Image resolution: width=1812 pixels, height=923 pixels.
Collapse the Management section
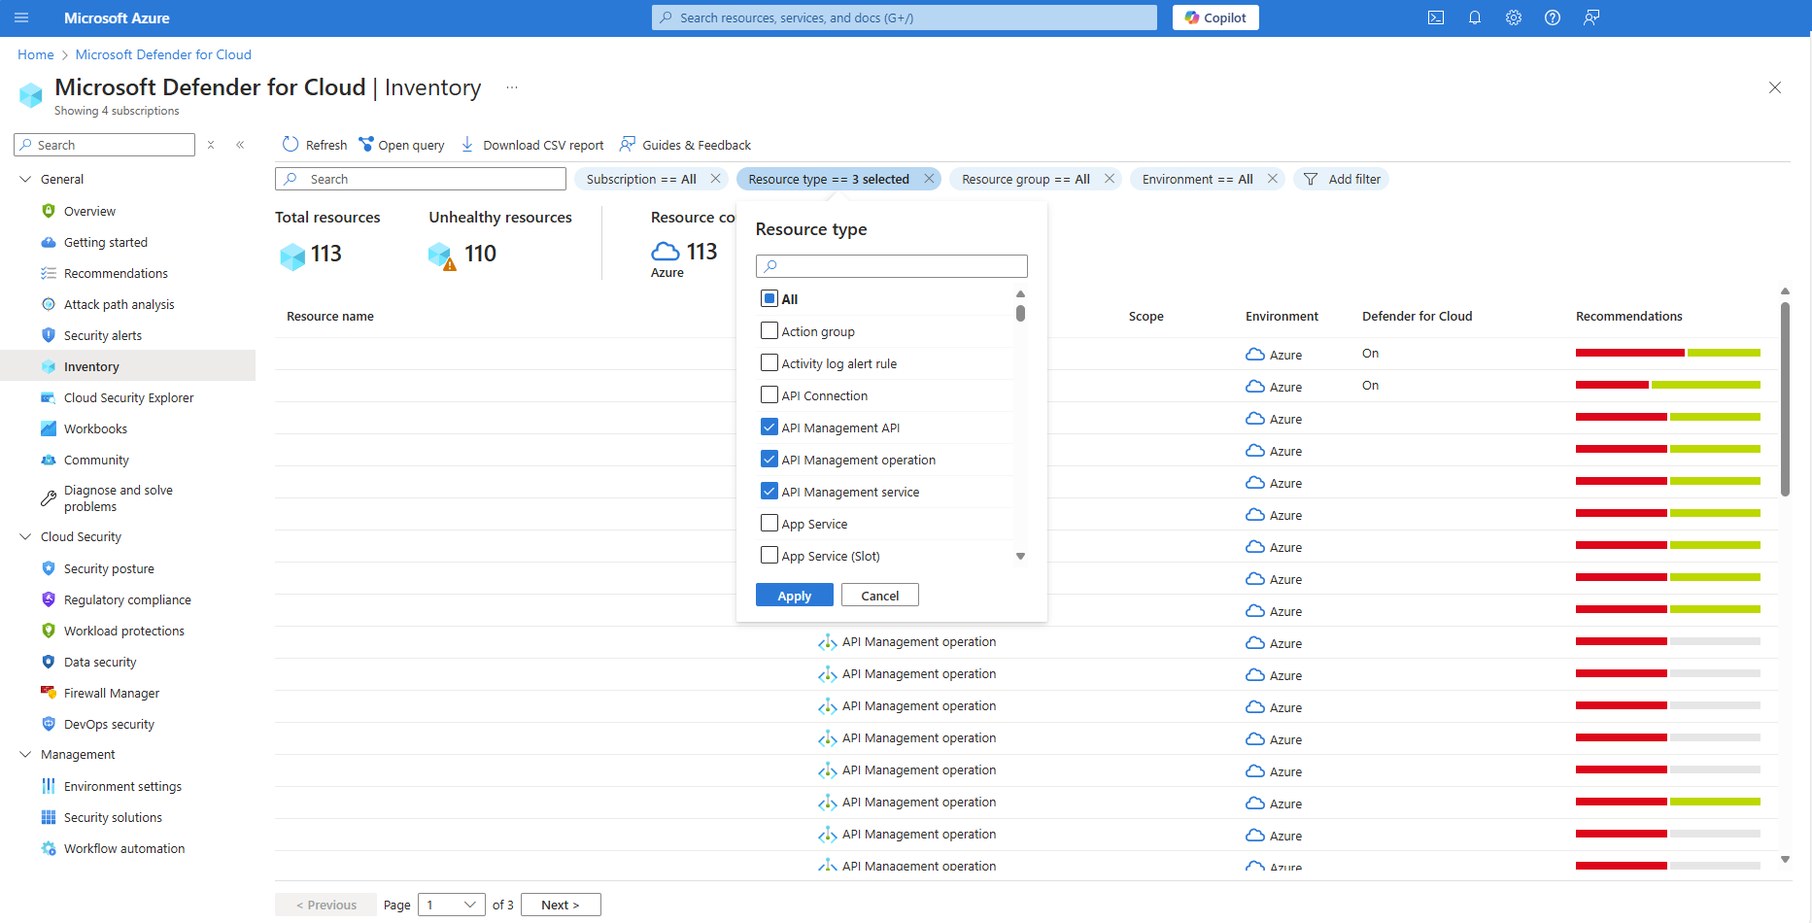point(26,754)
